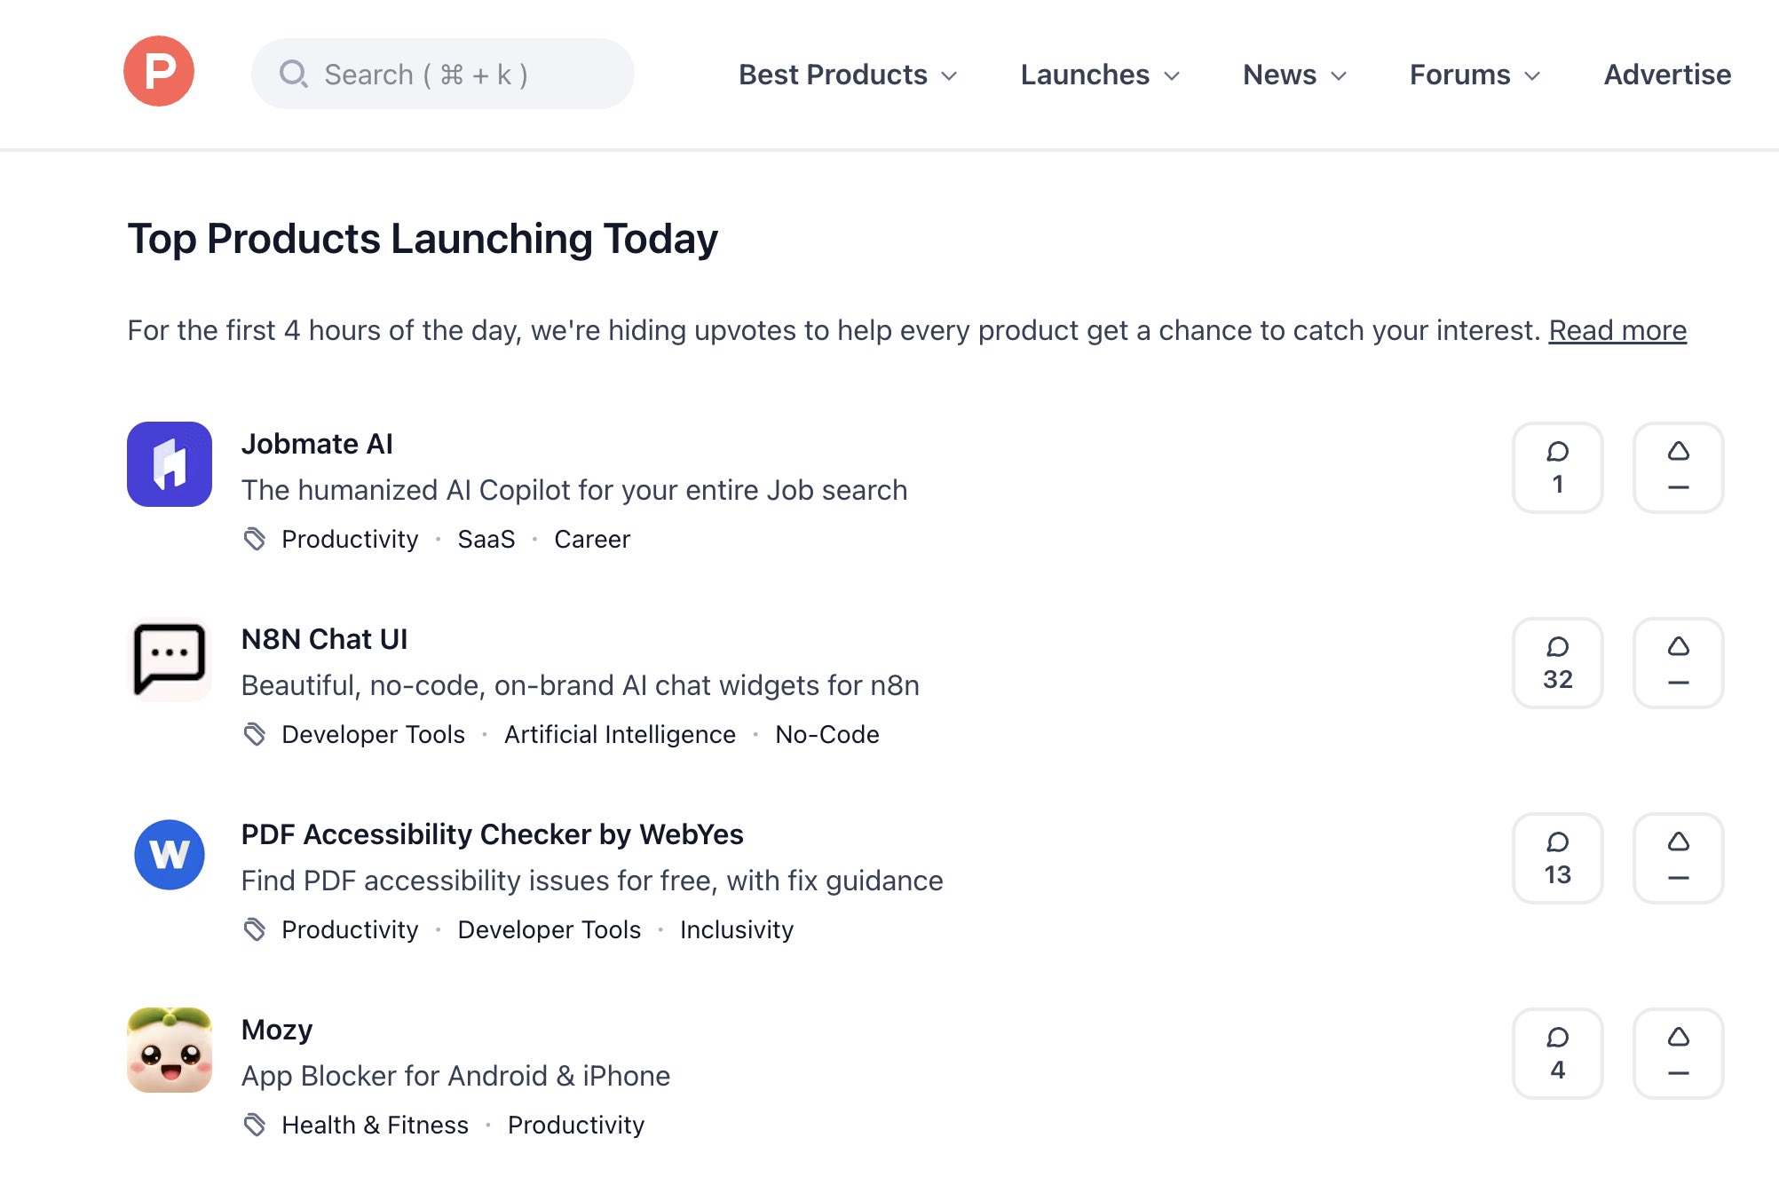Select PDF Accessibility Checker's Productivity tag
The width and height of the screenshot is (1779, 1193).
(x=350, y=929)
